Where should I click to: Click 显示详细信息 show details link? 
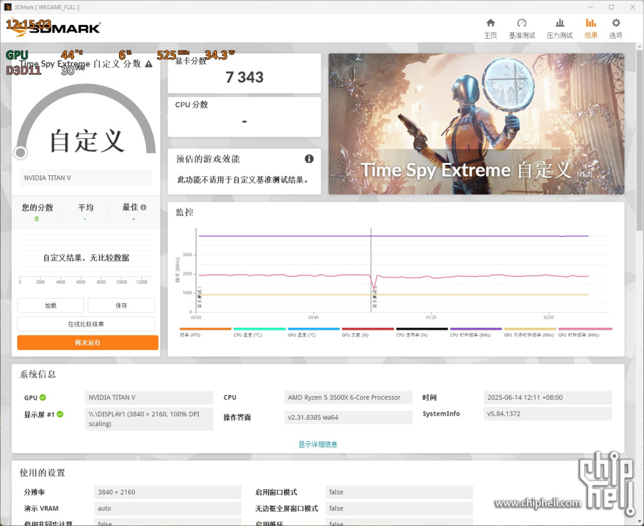click(x=318, y=444)
